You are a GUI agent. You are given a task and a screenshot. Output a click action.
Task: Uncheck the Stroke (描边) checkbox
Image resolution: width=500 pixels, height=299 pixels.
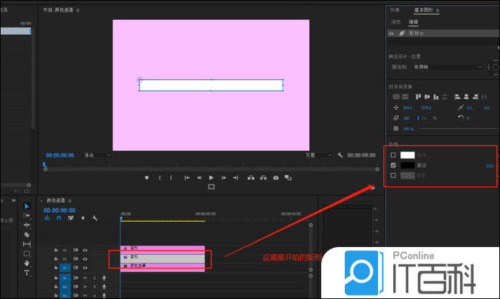click(393, 164)
